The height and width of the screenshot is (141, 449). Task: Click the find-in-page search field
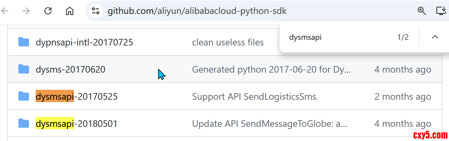[338, 37]
